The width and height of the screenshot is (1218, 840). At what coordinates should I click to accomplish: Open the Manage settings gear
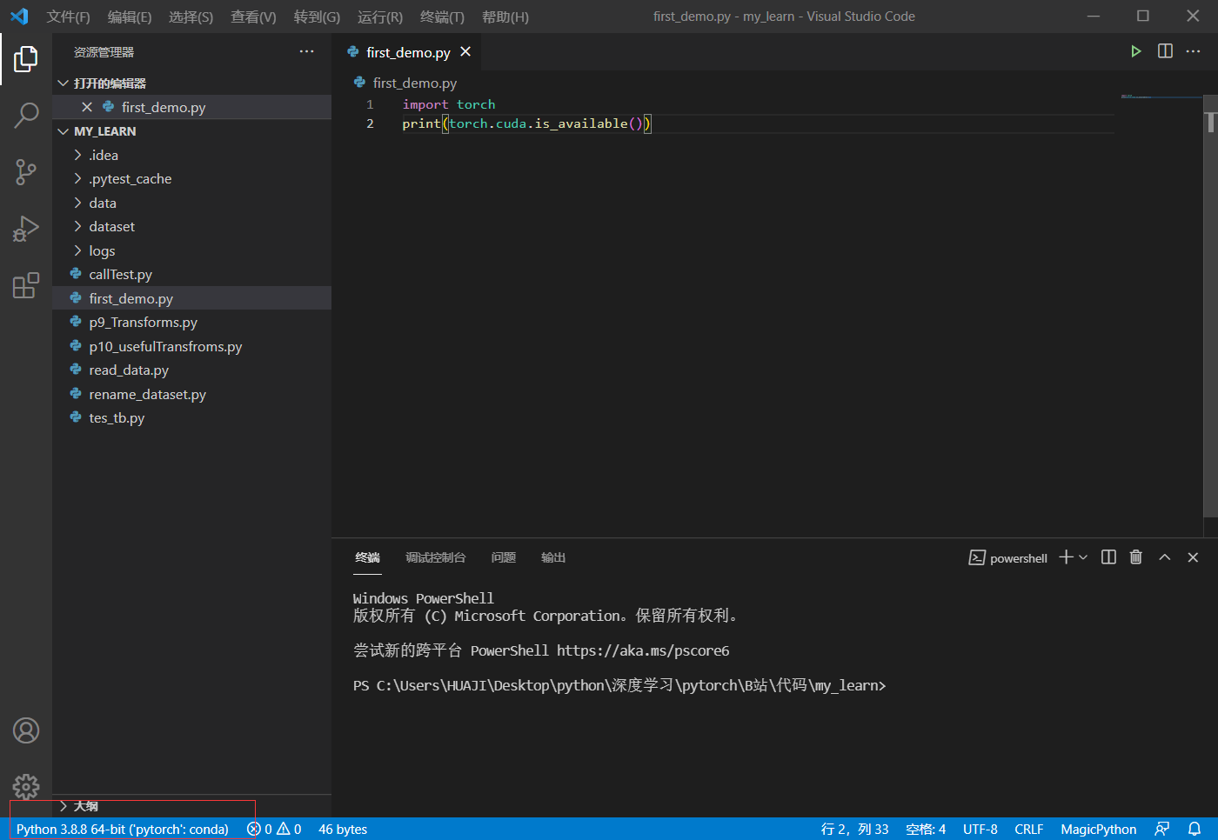pos(26,786)
